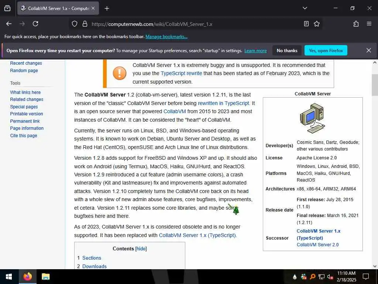Open Learn more link in startup banner
This screenshot has width=378, height=284.
click(255, 51)
